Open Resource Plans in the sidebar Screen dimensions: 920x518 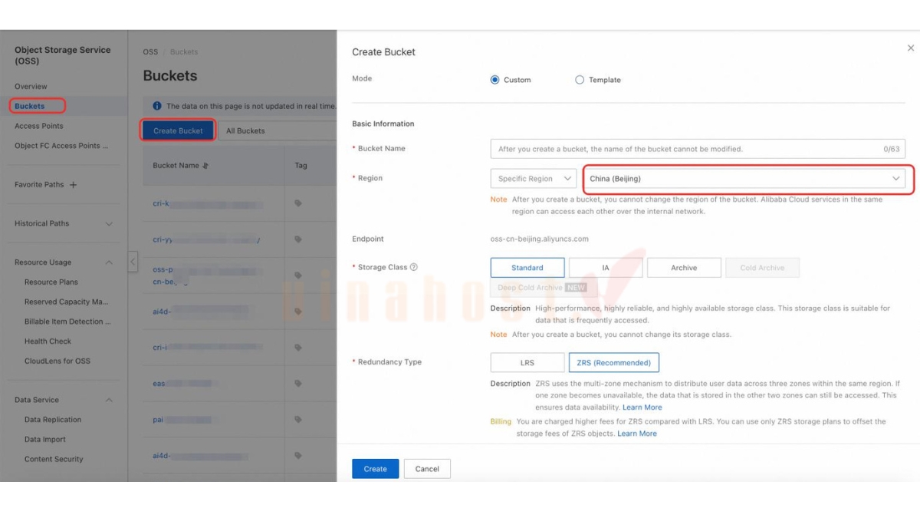pyautogui.click(x=51, y=282)
